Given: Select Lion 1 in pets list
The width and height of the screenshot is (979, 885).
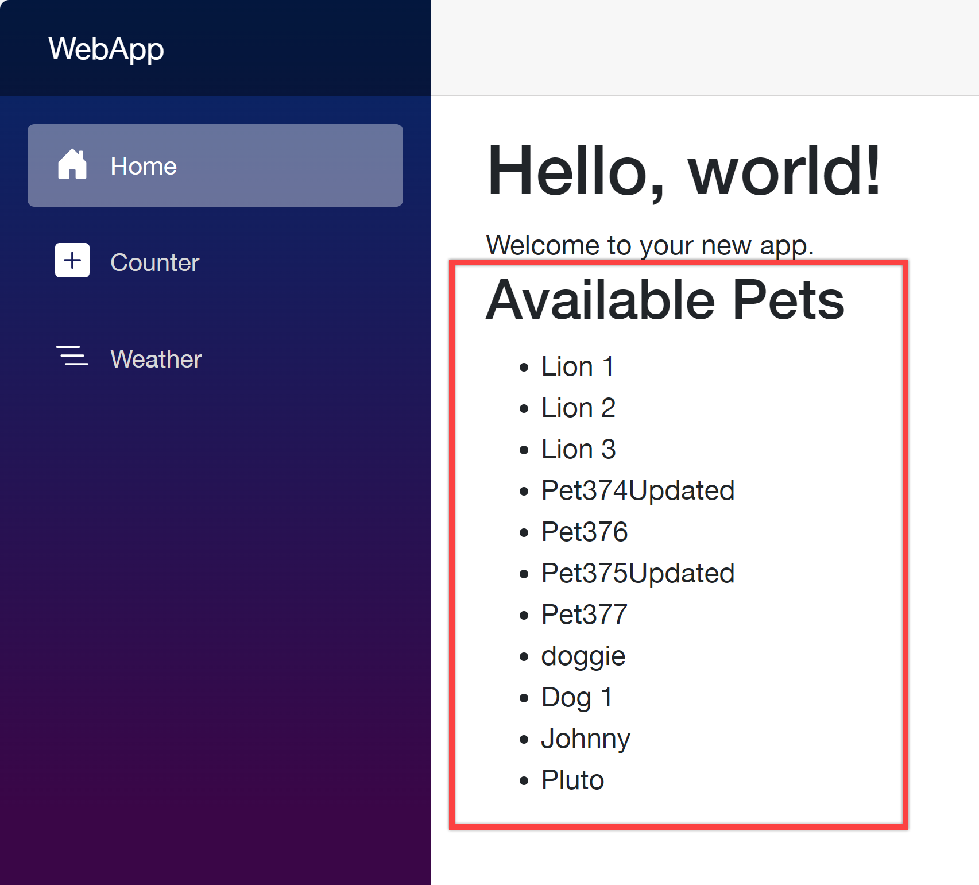Looking at the screenshot, I should pyautogui.click(x=578, y=366).
